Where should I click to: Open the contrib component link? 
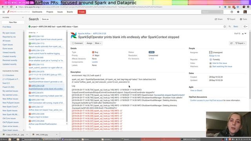click(95, 62)
